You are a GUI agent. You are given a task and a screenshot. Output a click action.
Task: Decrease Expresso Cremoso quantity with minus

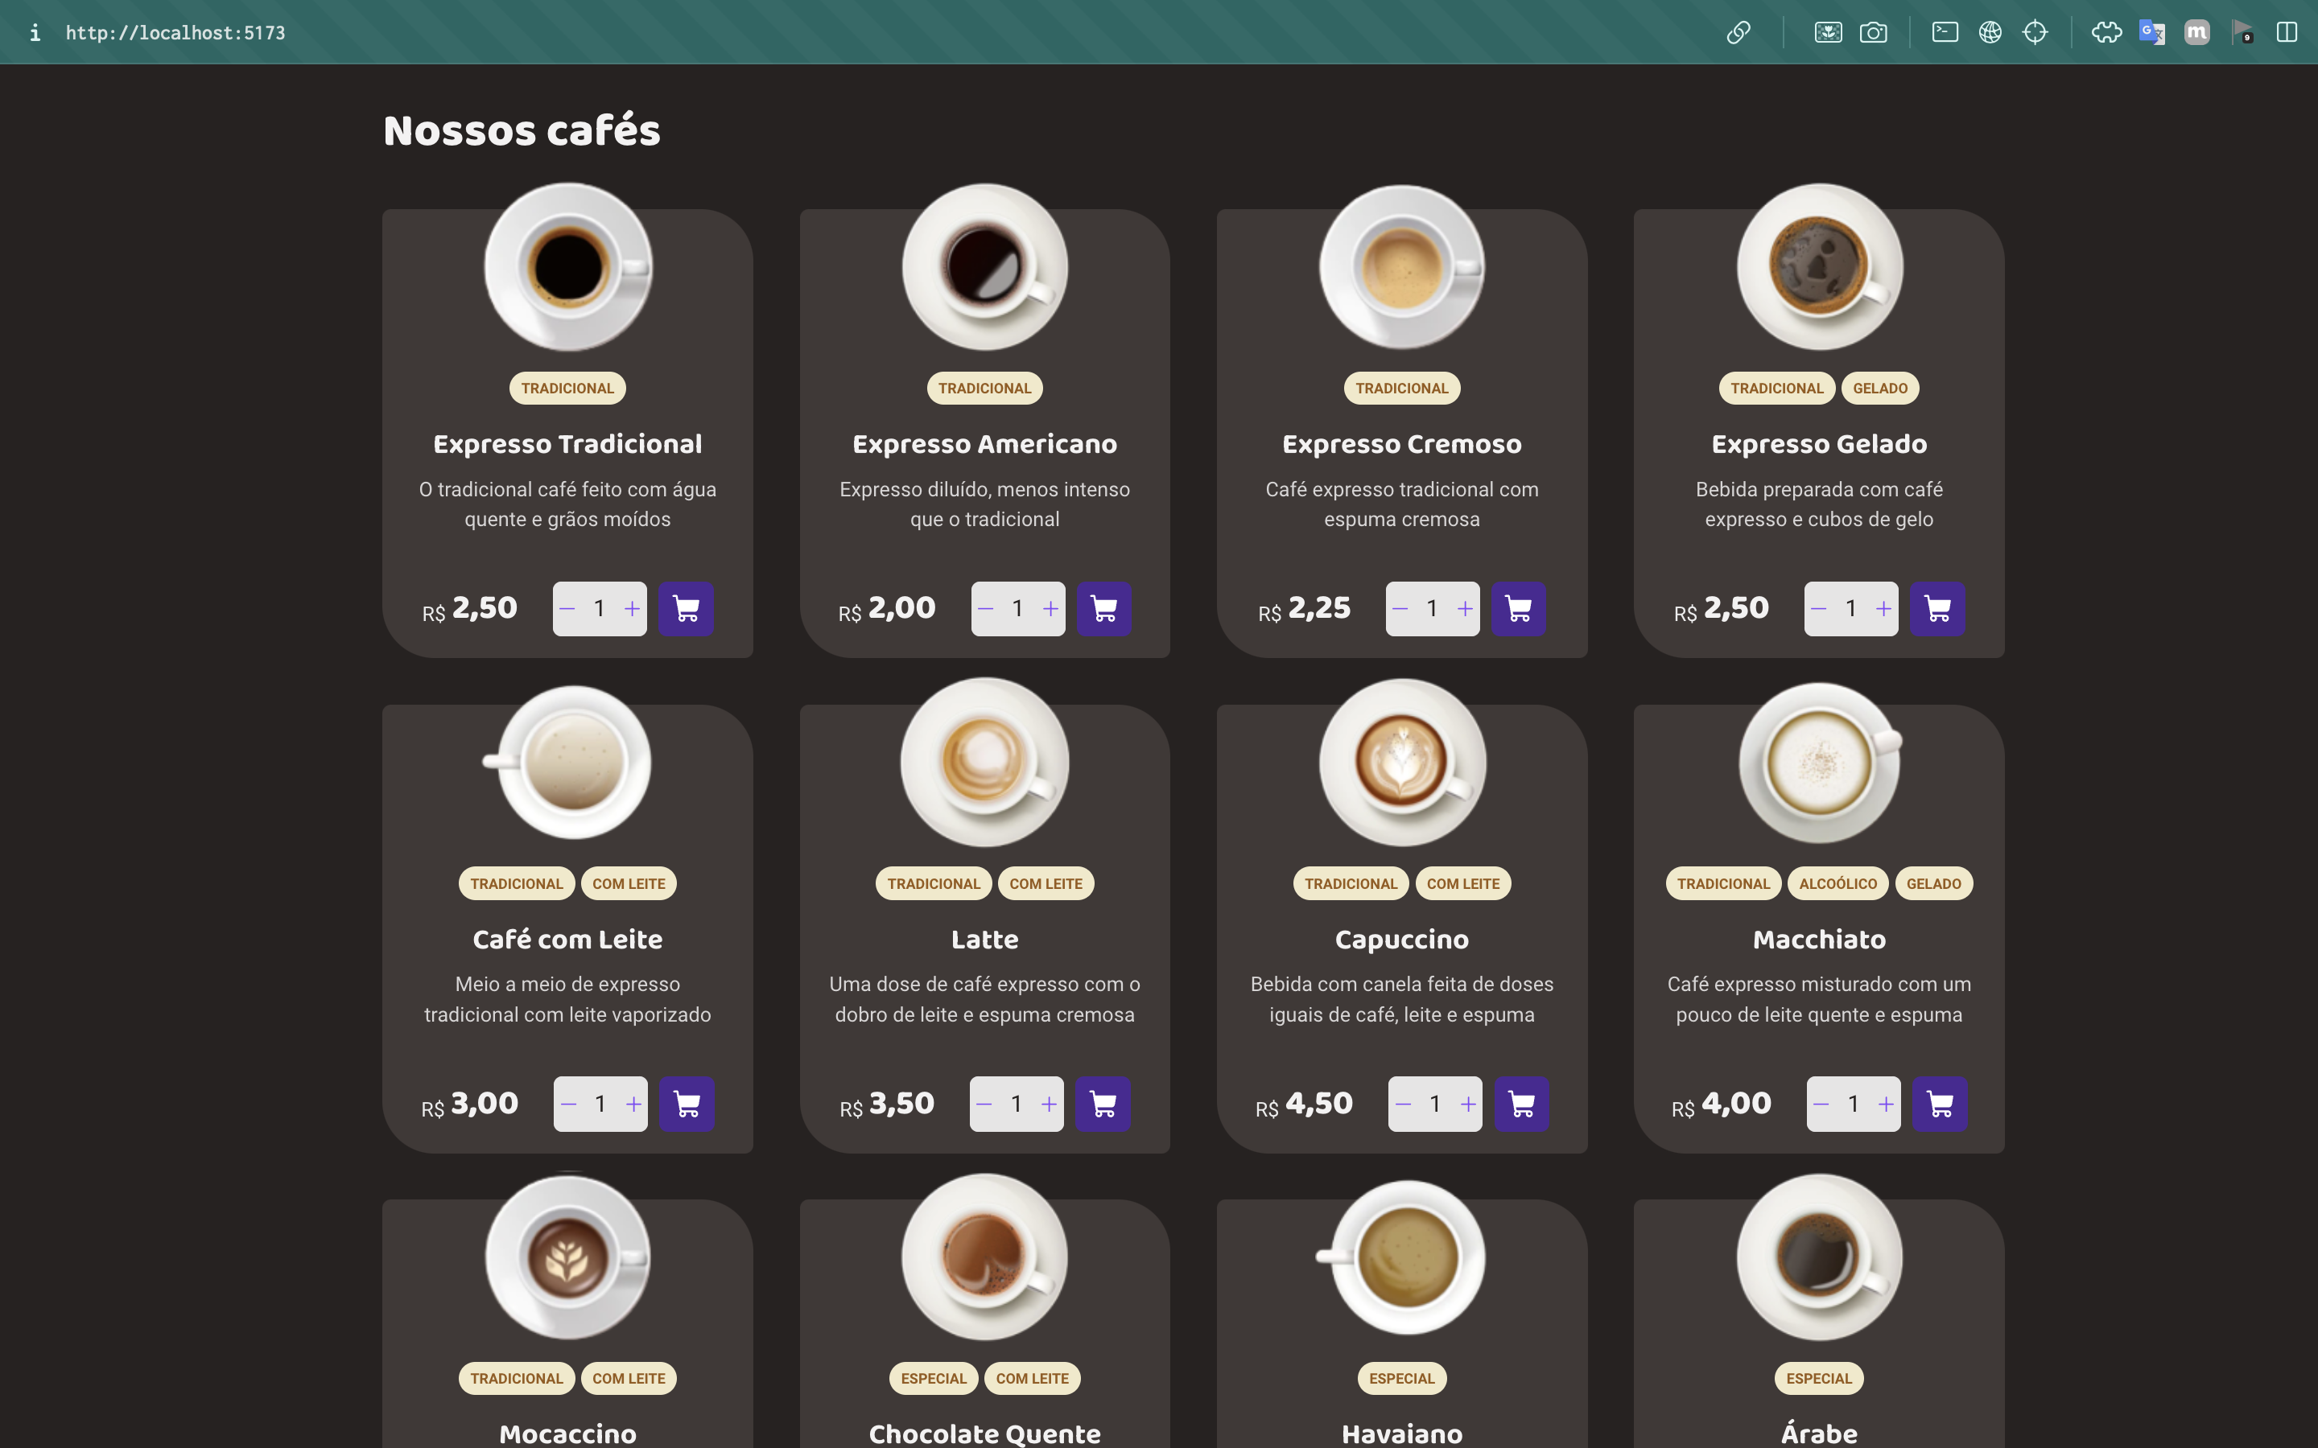(x=1400, y=609)
